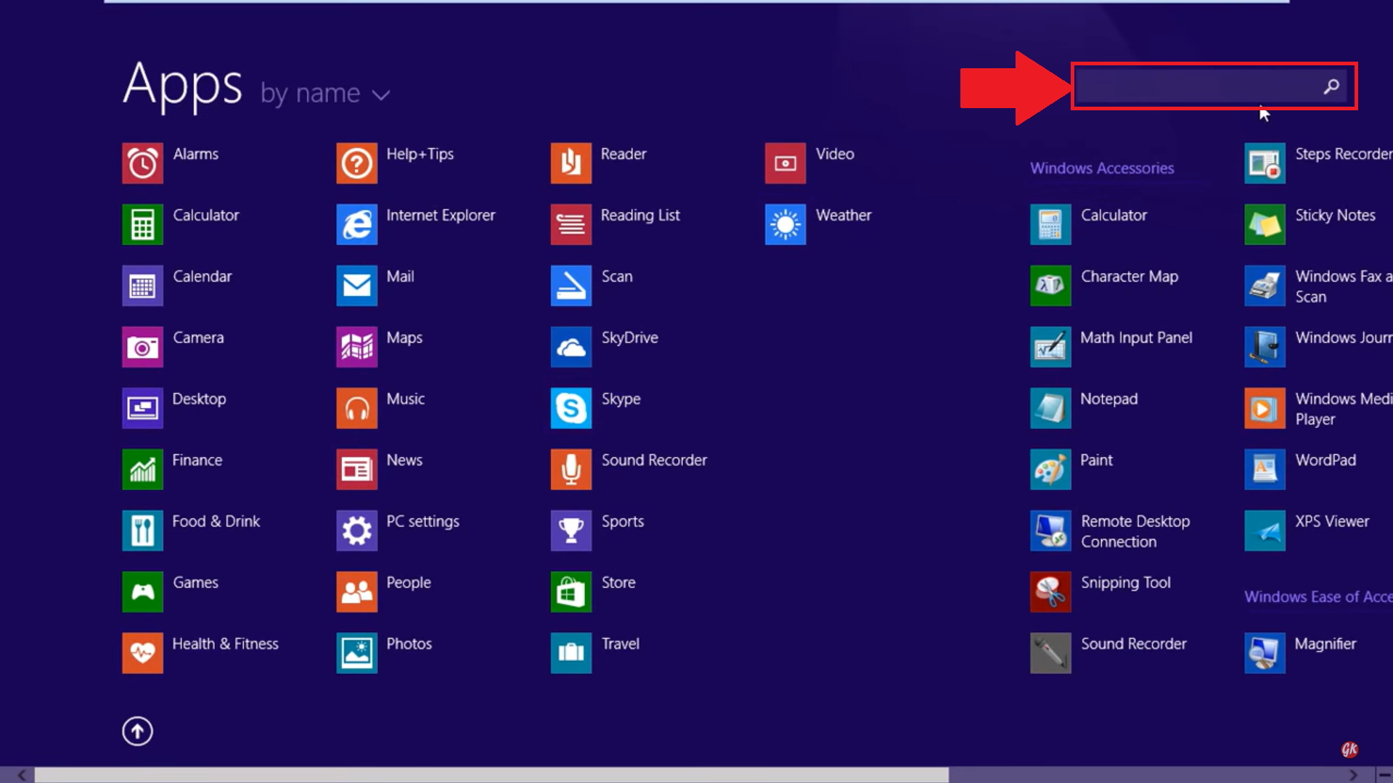Open PC settings gear icon
The height and width of the screenshot is (783, 1393).
tap(356, 530)
